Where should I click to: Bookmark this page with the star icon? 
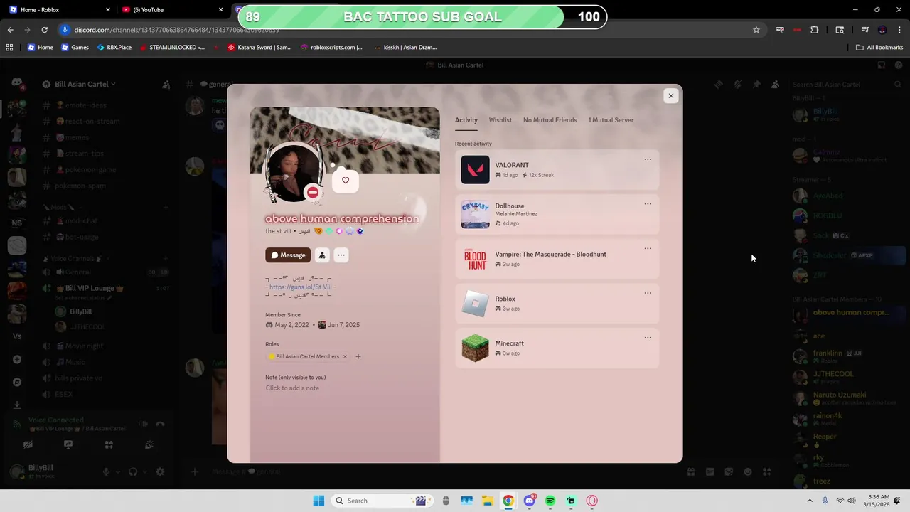756,30
